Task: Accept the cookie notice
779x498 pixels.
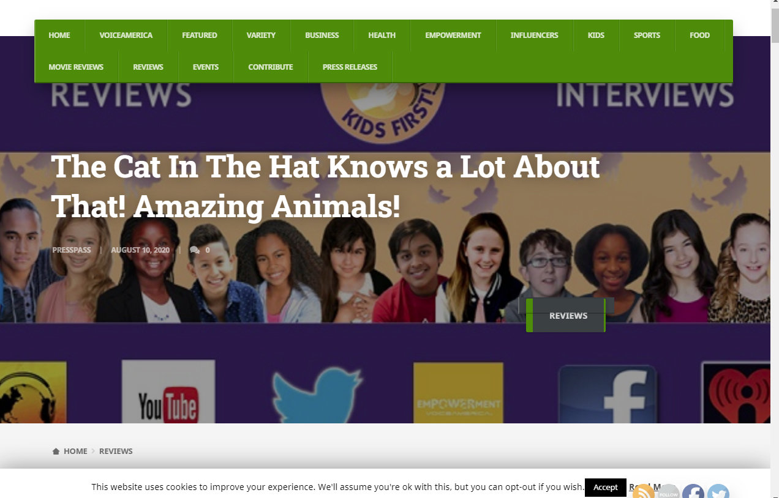Action: point(606,488)
